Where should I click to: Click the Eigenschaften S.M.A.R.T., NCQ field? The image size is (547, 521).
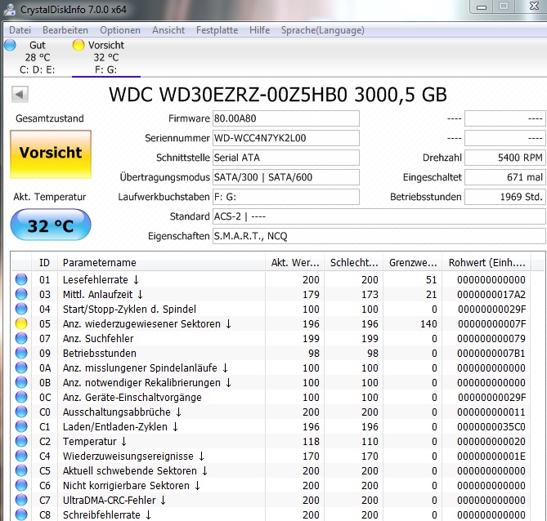pyautogui.click(x=379, y=236)
